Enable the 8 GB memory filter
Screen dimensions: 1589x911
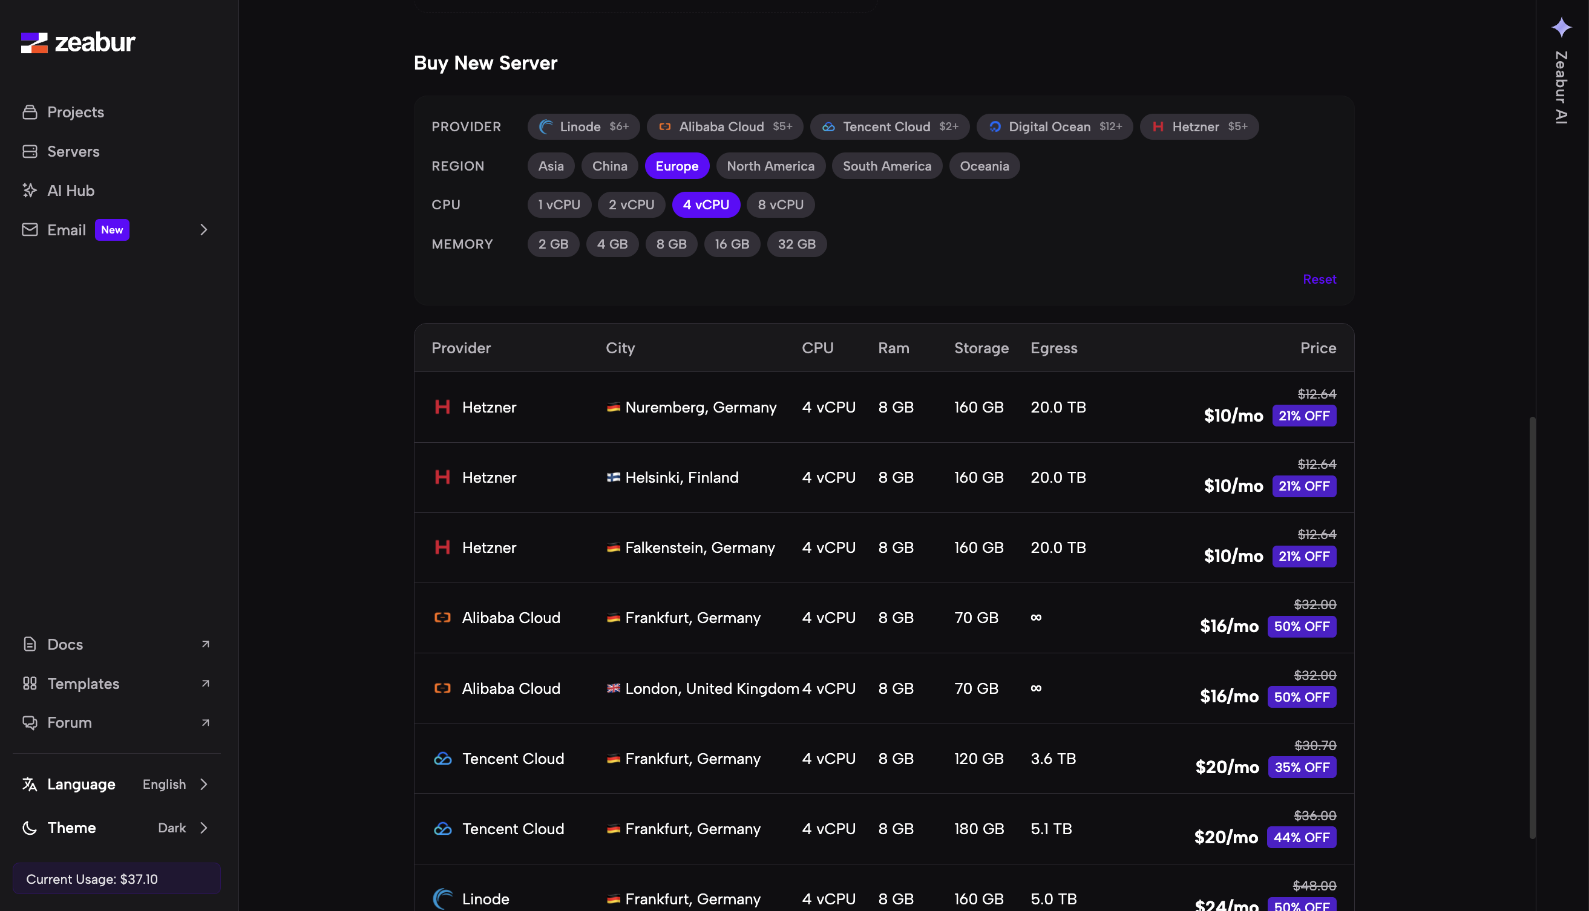(x=671, y=244)
